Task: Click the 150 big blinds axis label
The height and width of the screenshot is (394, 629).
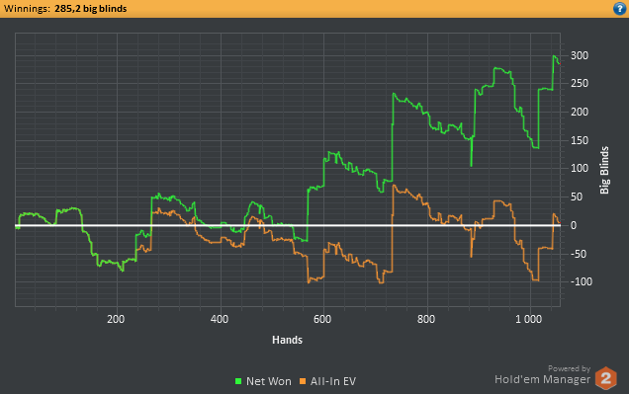Action: point(580,140)
